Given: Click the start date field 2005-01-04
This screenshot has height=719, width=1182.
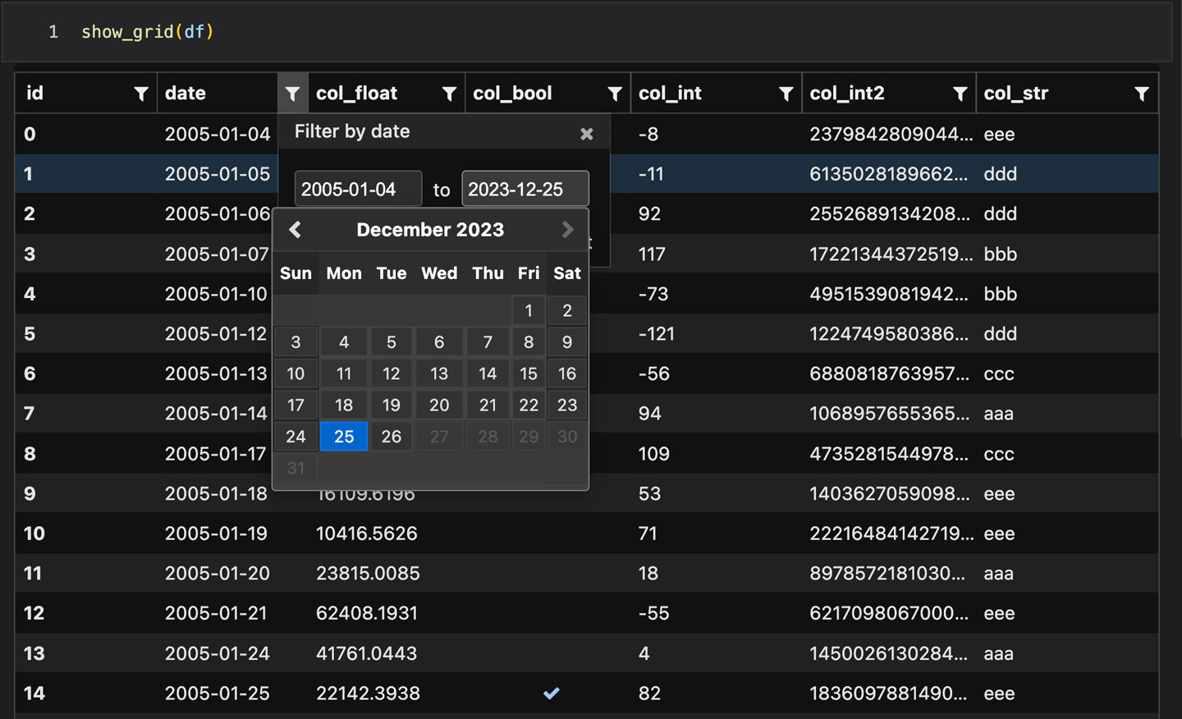Looking at the screenshot, I should pos(358,190).
